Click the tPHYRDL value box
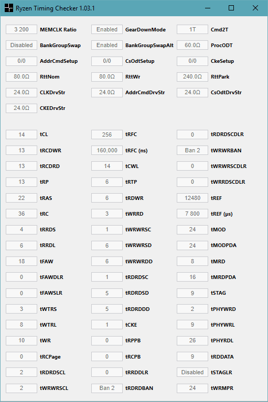Image resolution: width=268 pixels, height=402 pixels. point(192,340)
